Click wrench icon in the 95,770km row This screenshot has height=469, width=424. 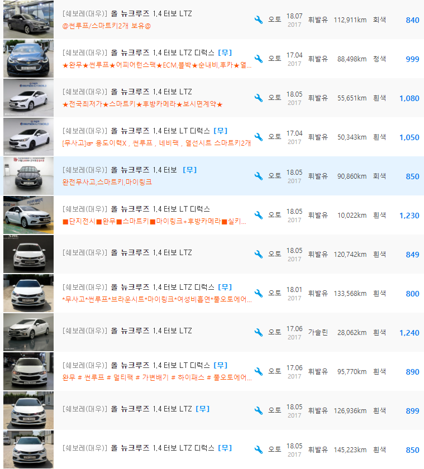[259, 372]
